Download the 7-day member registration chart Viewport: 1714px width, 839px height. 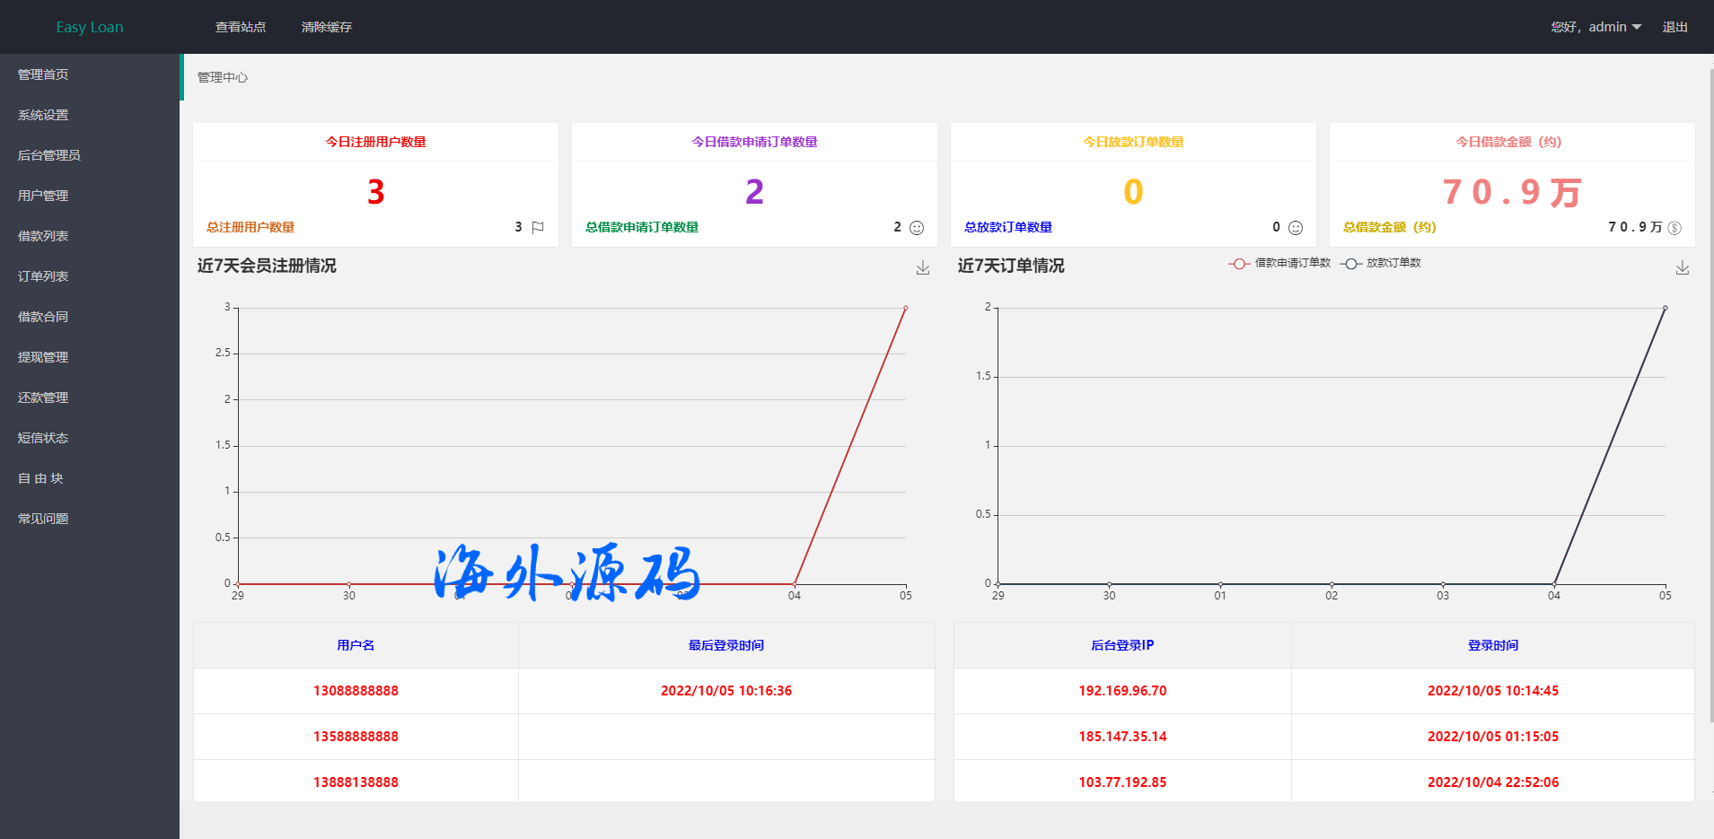[922, 267]
